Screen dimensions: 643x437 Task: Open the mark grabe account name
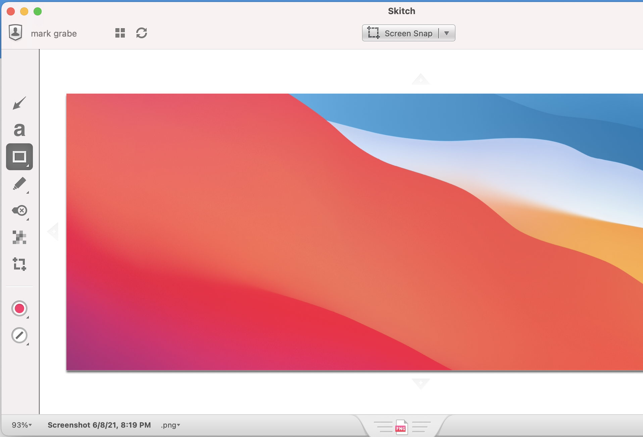point(54,34)
